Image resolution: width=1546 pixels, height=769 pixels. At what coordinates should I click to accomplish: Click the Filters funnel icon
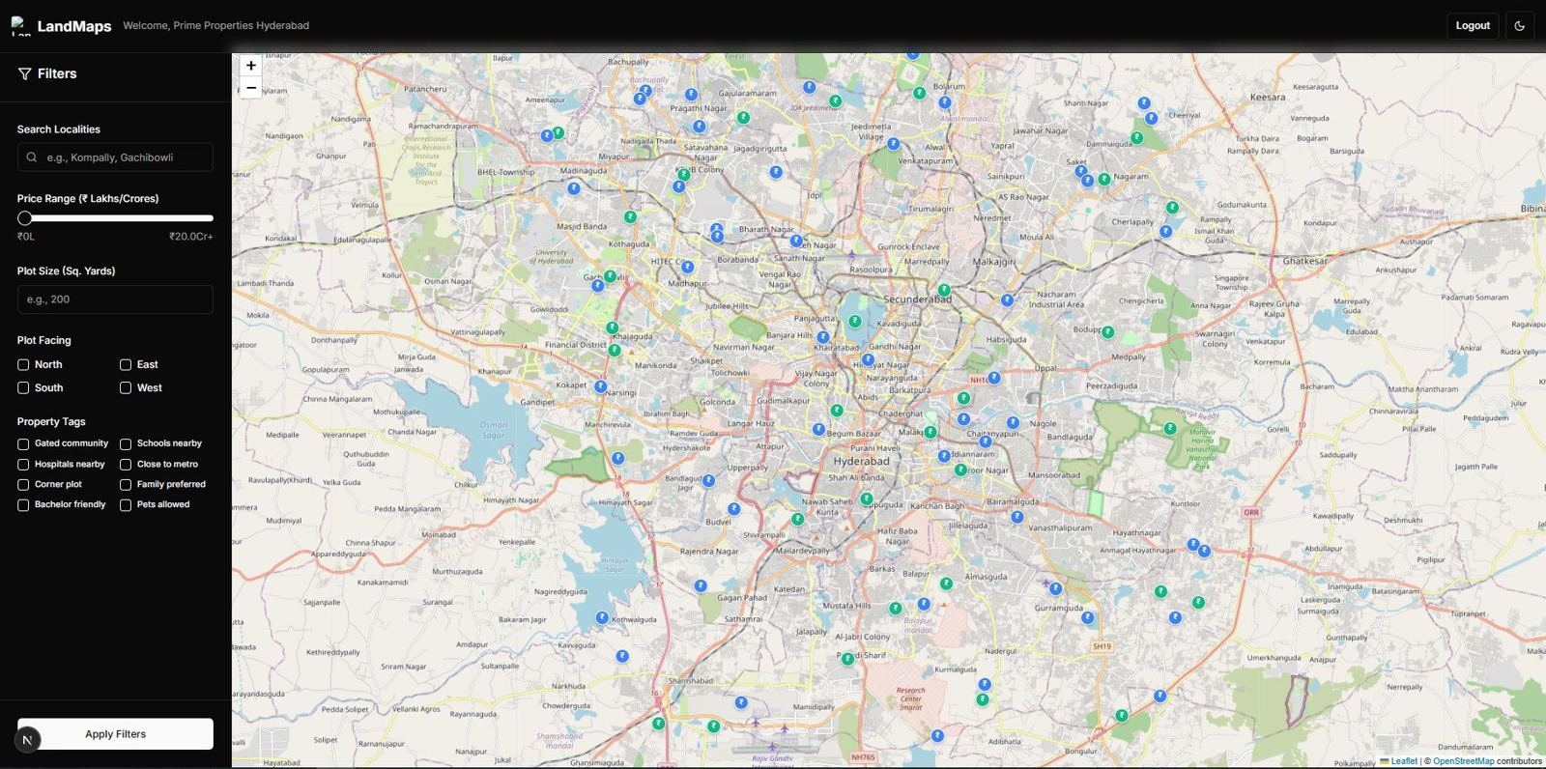pyautogui.click(x=24, y=73)
